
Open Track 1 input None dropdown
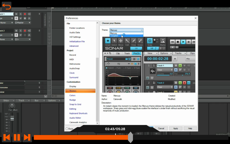pyautogui.click(x=6, y=23)
